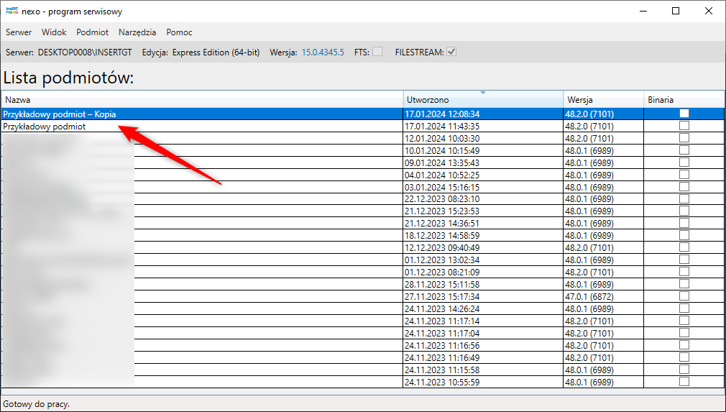Viewport: 726px width, 412px height.
Task: Click creation date 28.11.2023 15:11:58
Action: point(442,284)
